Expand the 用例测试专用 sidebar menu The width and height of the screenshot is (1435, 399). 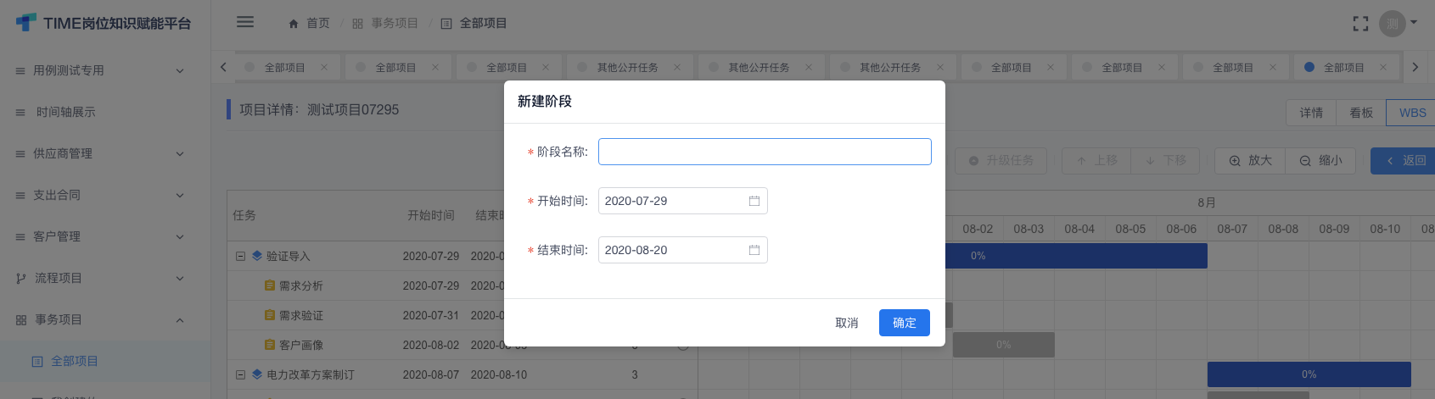click(105, 70)
